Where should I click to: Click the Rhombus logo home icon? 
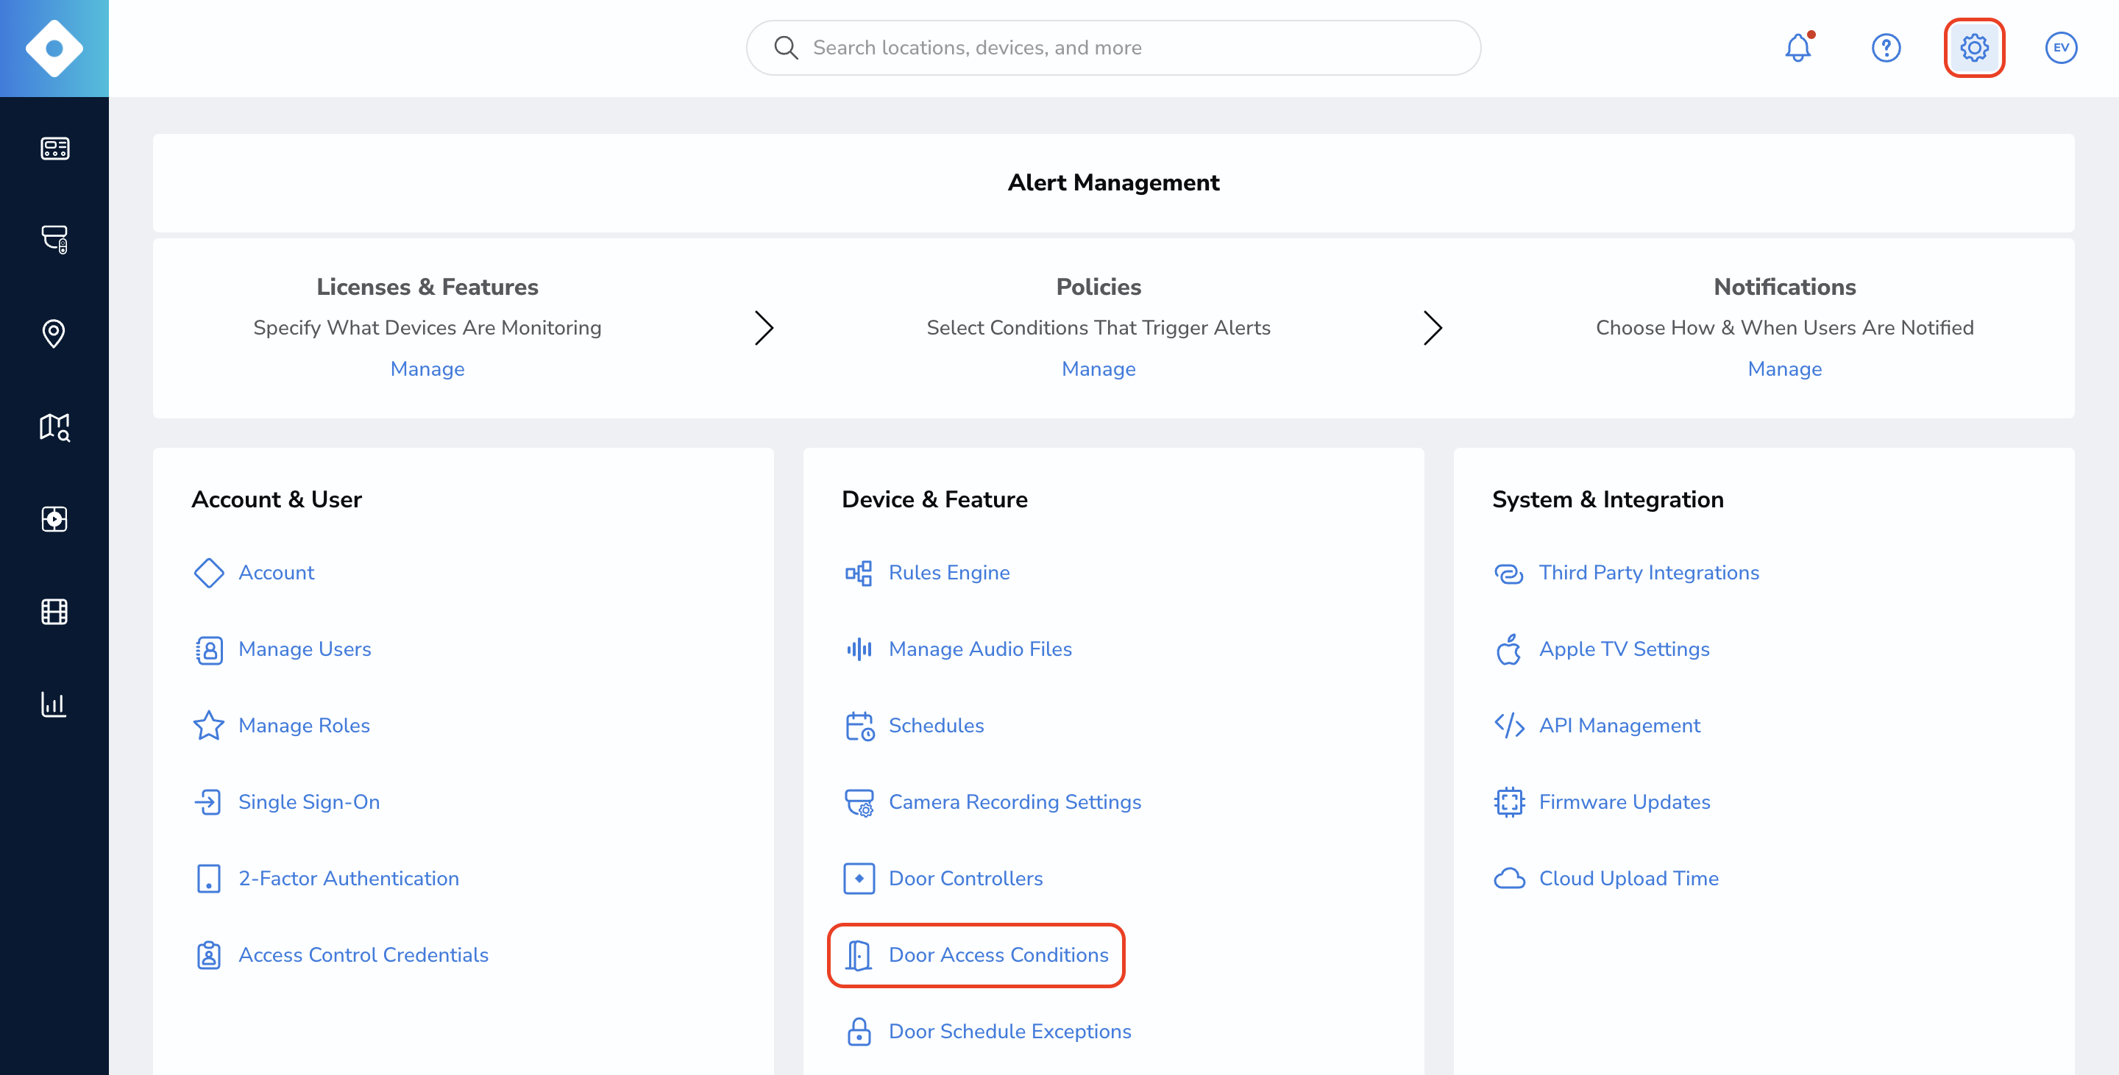click(x=54, y=49)
